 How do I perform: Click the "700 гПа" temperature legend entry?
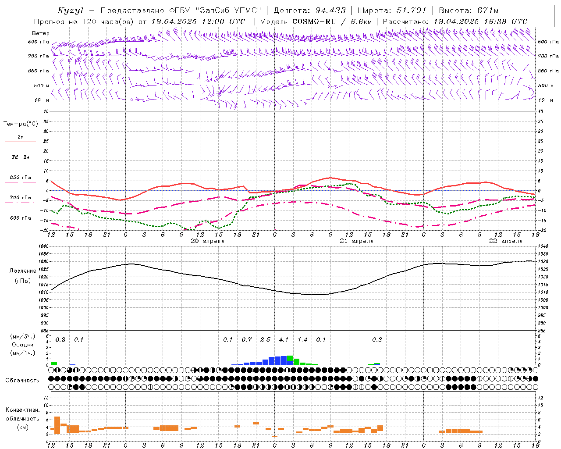tap(21, 198)
